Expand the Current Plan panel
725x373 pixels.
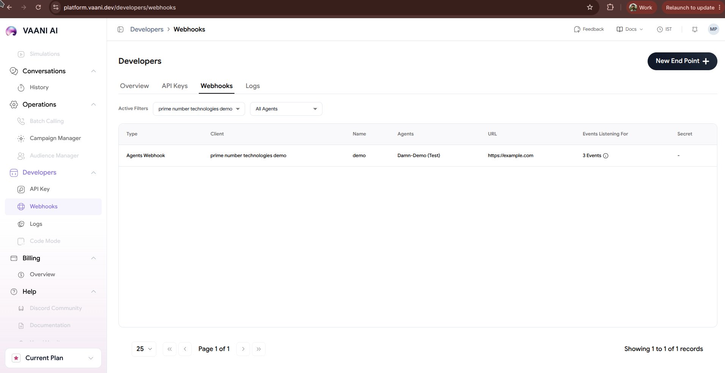click(53, 358)
